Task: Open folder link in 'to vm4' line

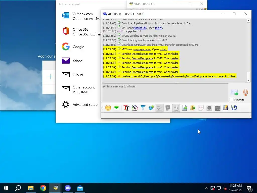Action: [x=175, y=72]
